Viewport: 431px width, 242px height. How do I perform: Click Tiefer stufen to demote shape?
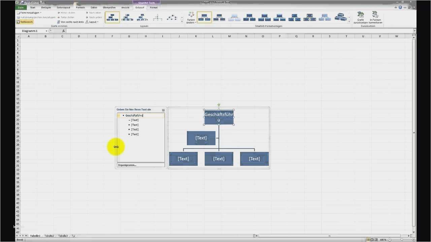(66, 17)
